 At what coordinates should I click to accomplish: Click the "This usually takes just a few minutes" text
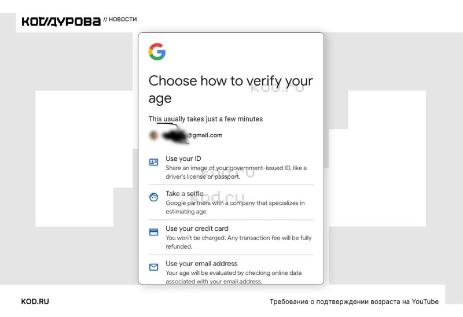click(x=205, y=119)
